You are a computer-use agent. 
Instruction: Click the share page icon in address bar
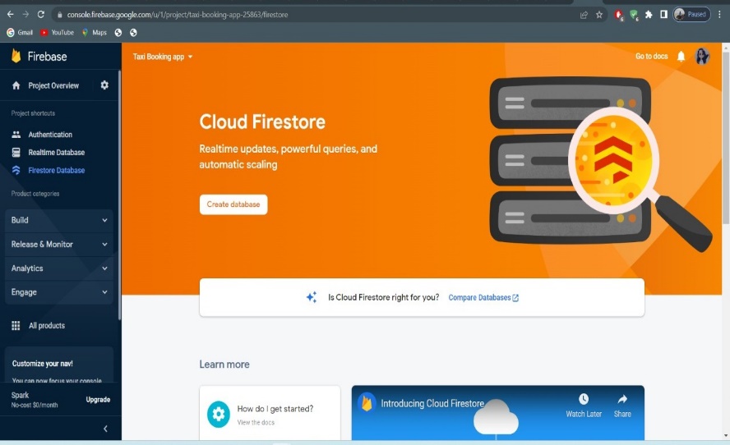tap(584, 15)
